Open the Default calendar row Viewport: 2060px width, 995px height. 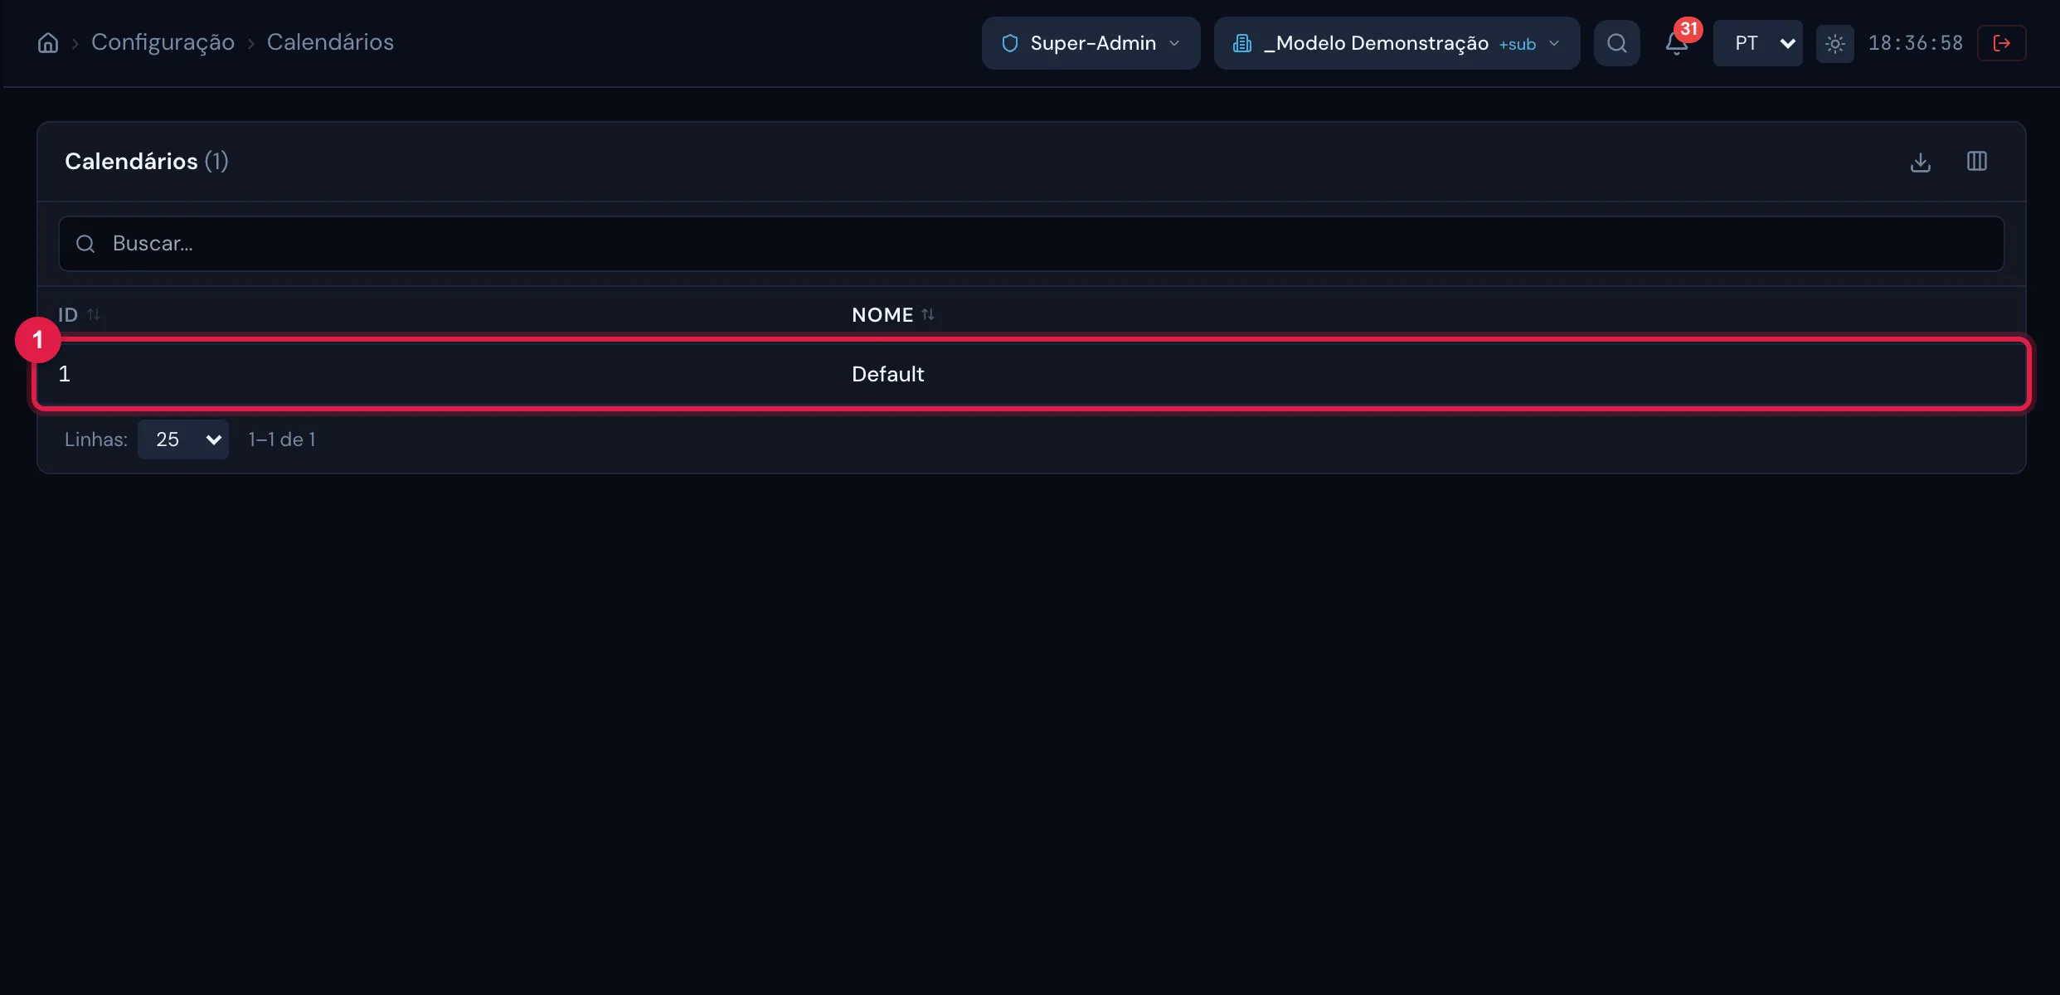[1032, 374]
